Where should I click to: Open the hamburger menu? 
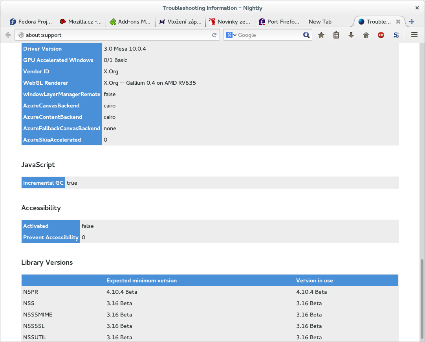pos(414,35)
